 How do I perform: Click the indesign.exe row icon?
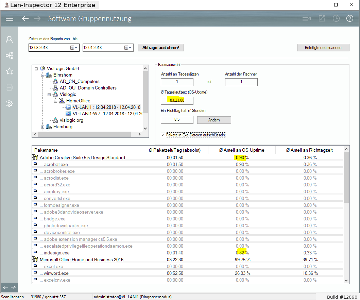coord(35,252)
